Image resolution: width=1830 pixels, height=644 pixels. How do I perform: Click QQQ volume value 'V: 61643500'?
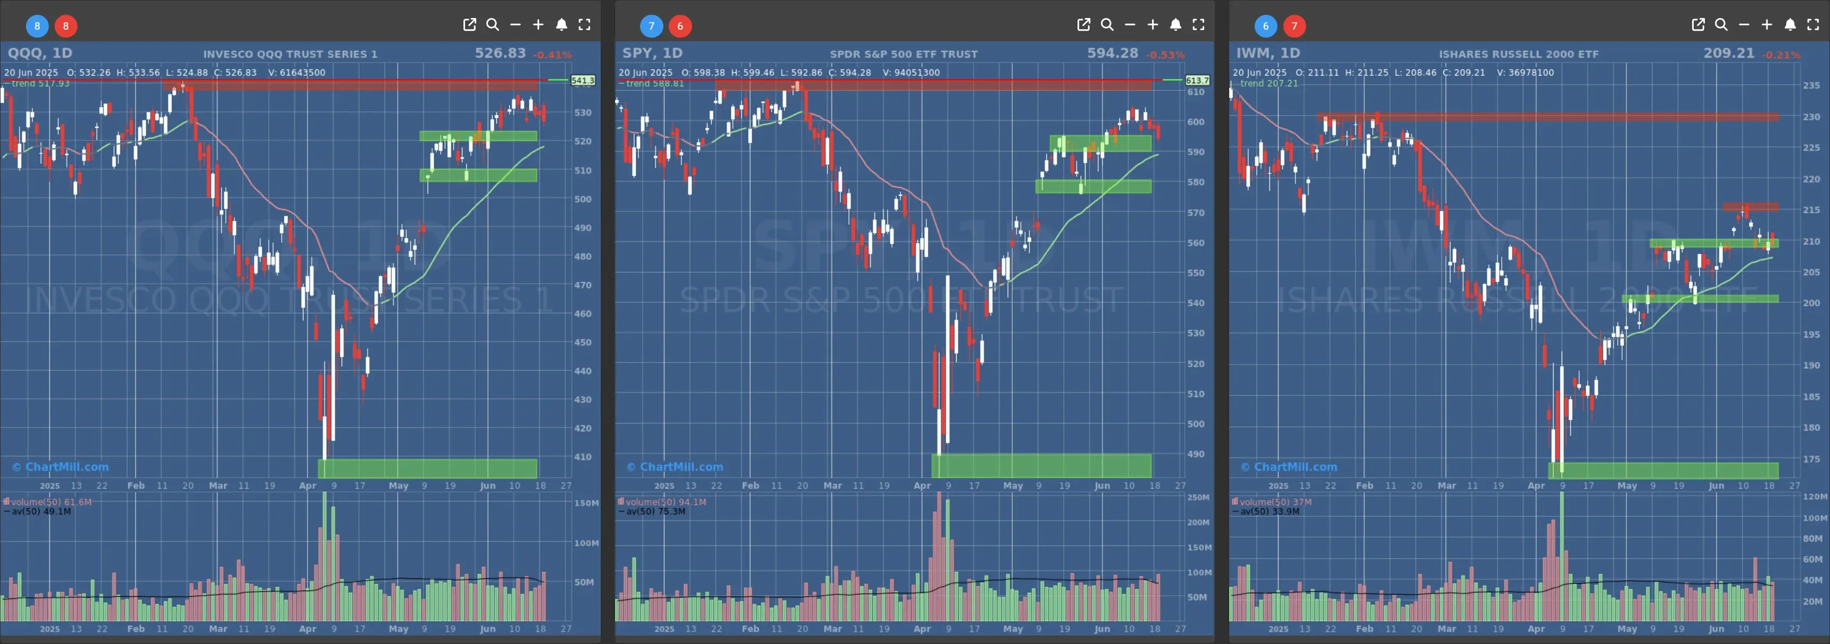(x=297, y=73)
